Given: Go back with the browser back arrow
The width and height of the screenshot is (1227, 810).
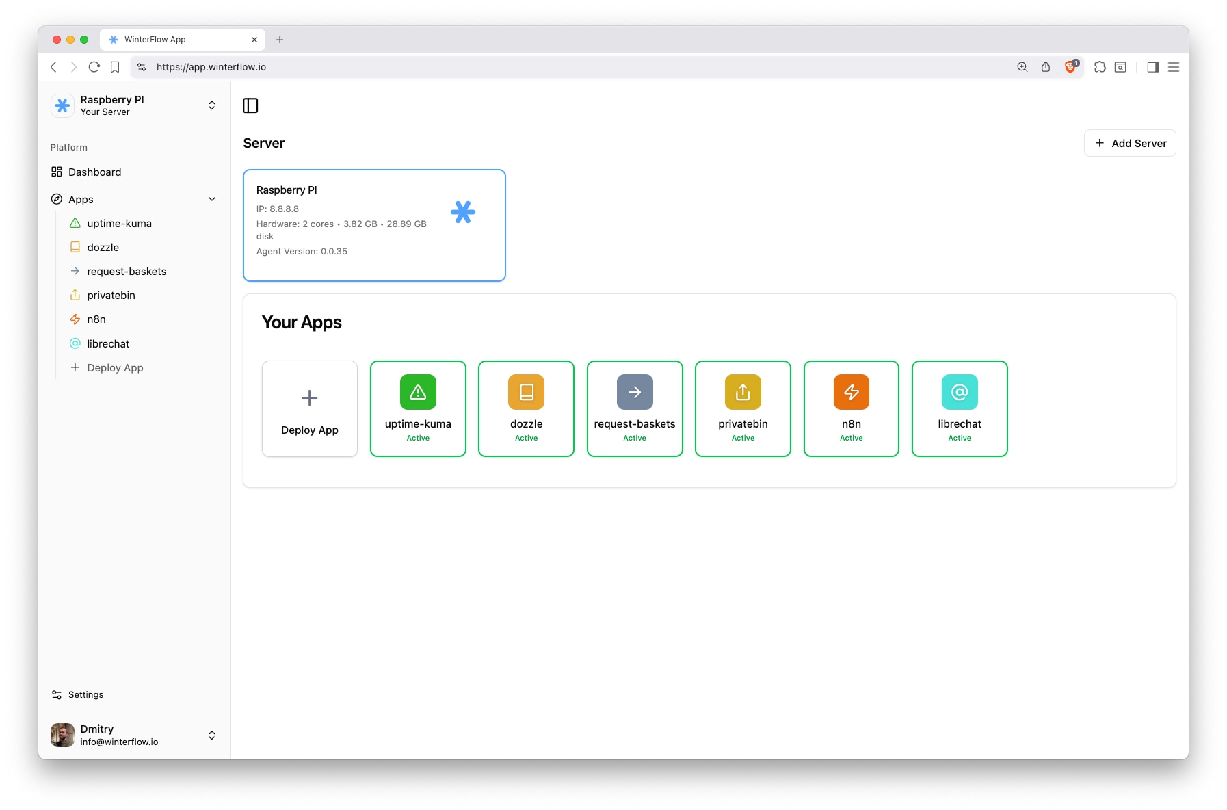Looking at the screenshot, I should [53, 67].
